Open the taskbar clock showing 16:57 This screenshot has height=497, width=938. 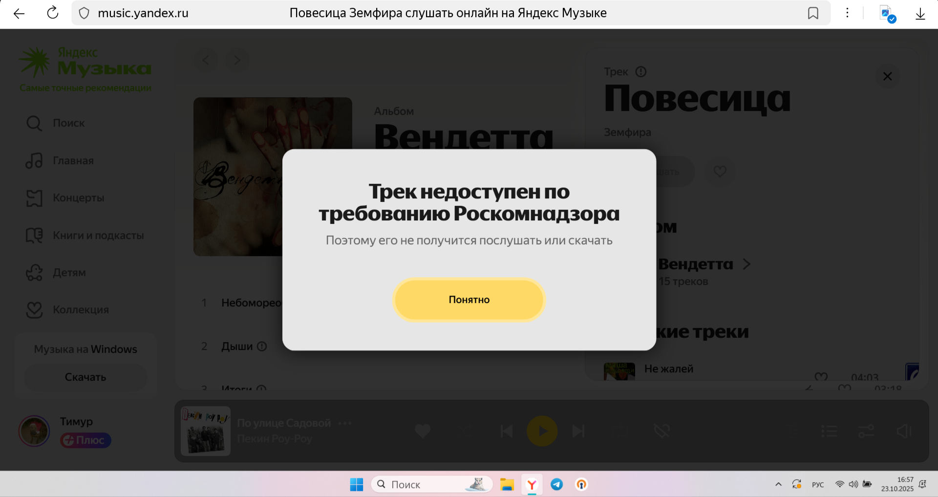[897, 484]
